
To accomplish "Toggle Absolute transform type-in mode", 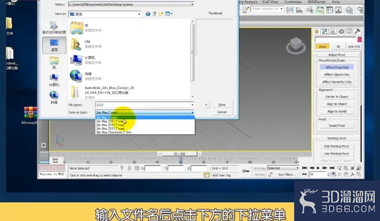I will [x=137, y=168].
